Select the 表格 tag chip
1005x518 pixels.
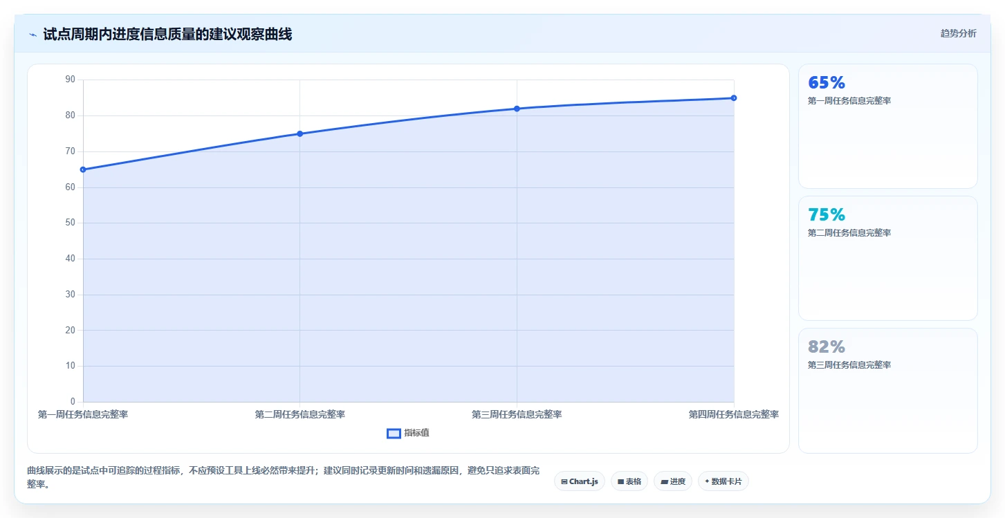click(x=629, y=481)
